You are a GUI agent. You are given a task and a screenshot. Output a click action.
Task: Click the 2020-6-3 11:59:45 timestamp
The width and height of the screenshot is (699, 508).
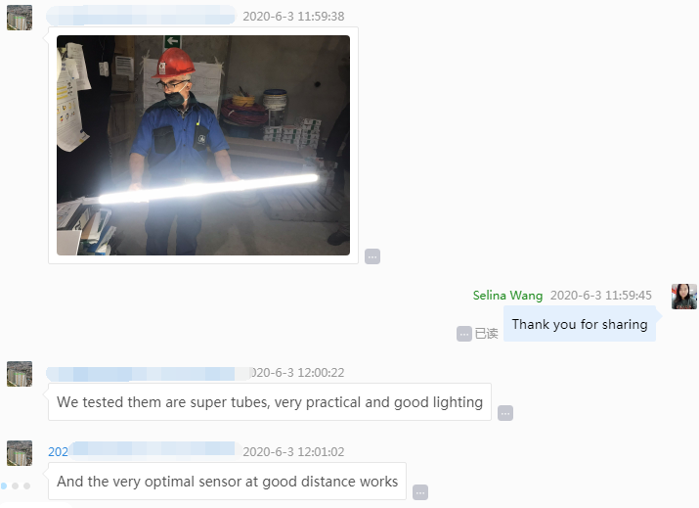point(601,296)
